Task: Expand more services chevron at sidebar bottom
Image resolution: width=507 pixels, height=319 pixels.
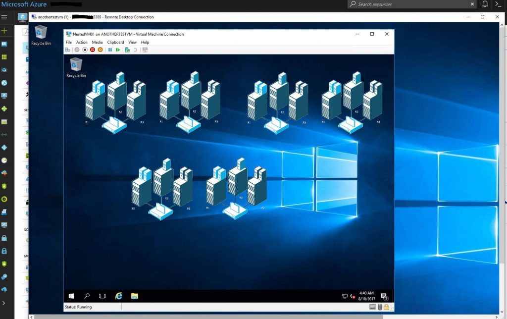Action: [4, 303]
